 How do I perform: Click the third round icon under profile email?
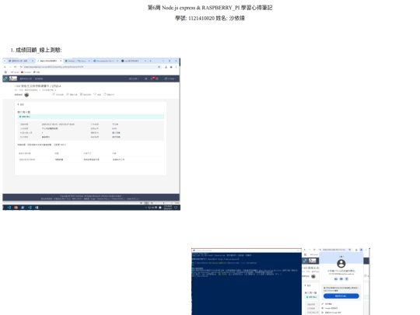[x=347, y=279]
